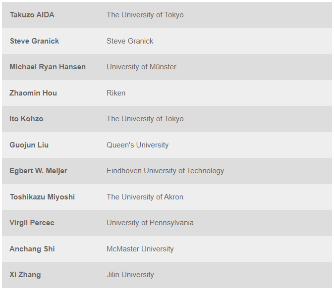Click the name Egbert W. Meijer

click(x=38, y=171)
